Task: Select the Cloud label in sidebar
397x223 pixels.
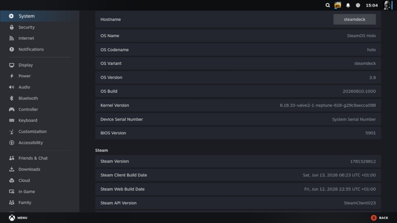Action: pyautogui.click(x=24, y=180)
